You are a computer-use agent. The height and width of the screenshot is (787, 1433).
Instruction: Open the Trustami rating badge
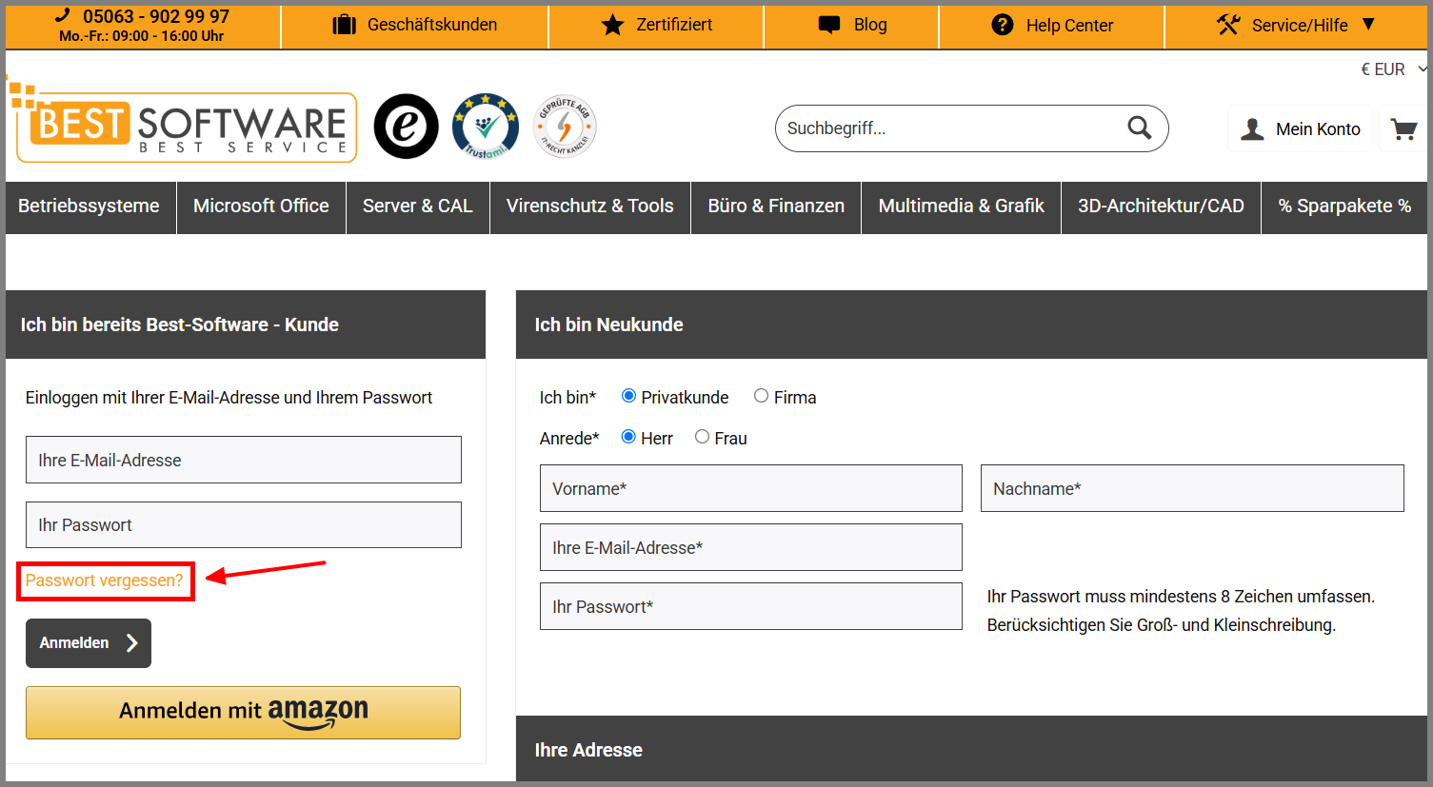pos(486,127)
